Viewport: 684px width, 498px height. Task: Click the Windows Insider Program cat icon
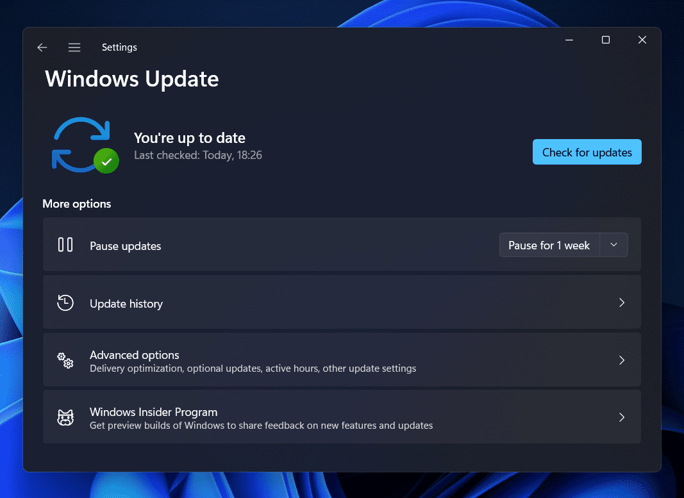coord(65,418)
